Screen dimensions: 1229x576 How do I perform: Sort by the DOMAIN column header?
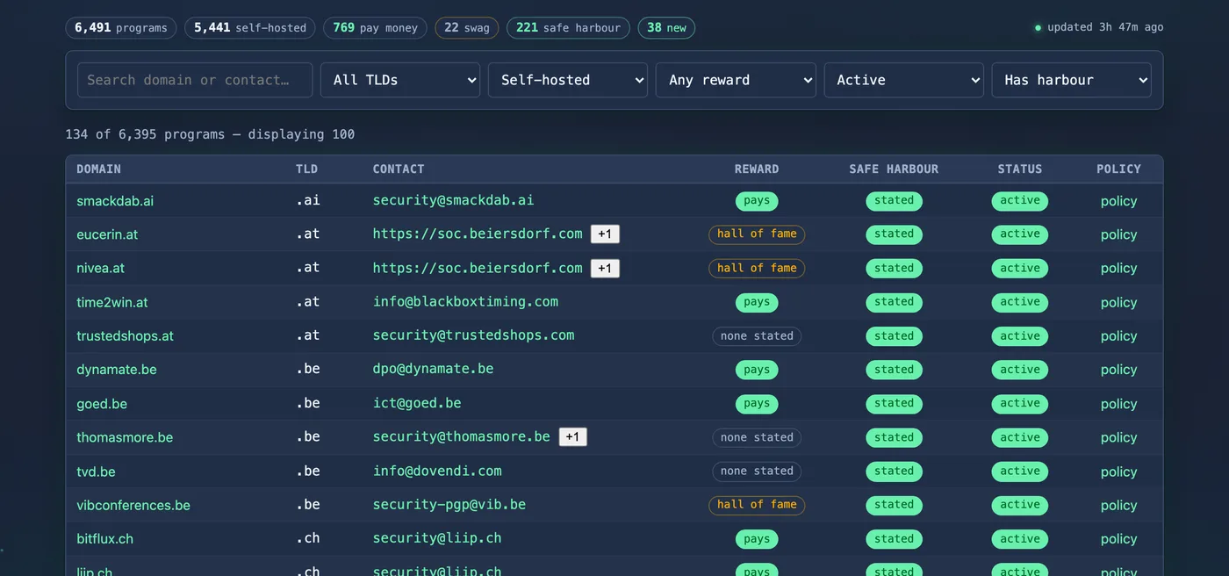(x=98, y=169)
